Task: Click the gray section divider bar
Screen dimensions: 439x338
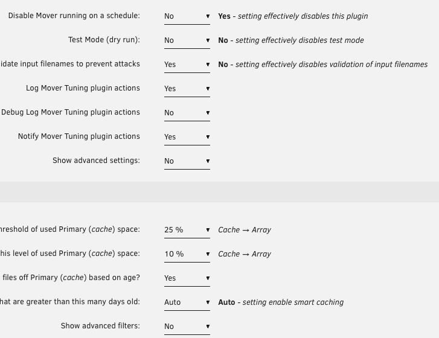Action: (220, 192)
